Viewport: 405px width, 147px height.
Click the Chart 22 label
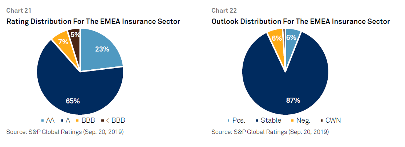click(x=224, y=11)
